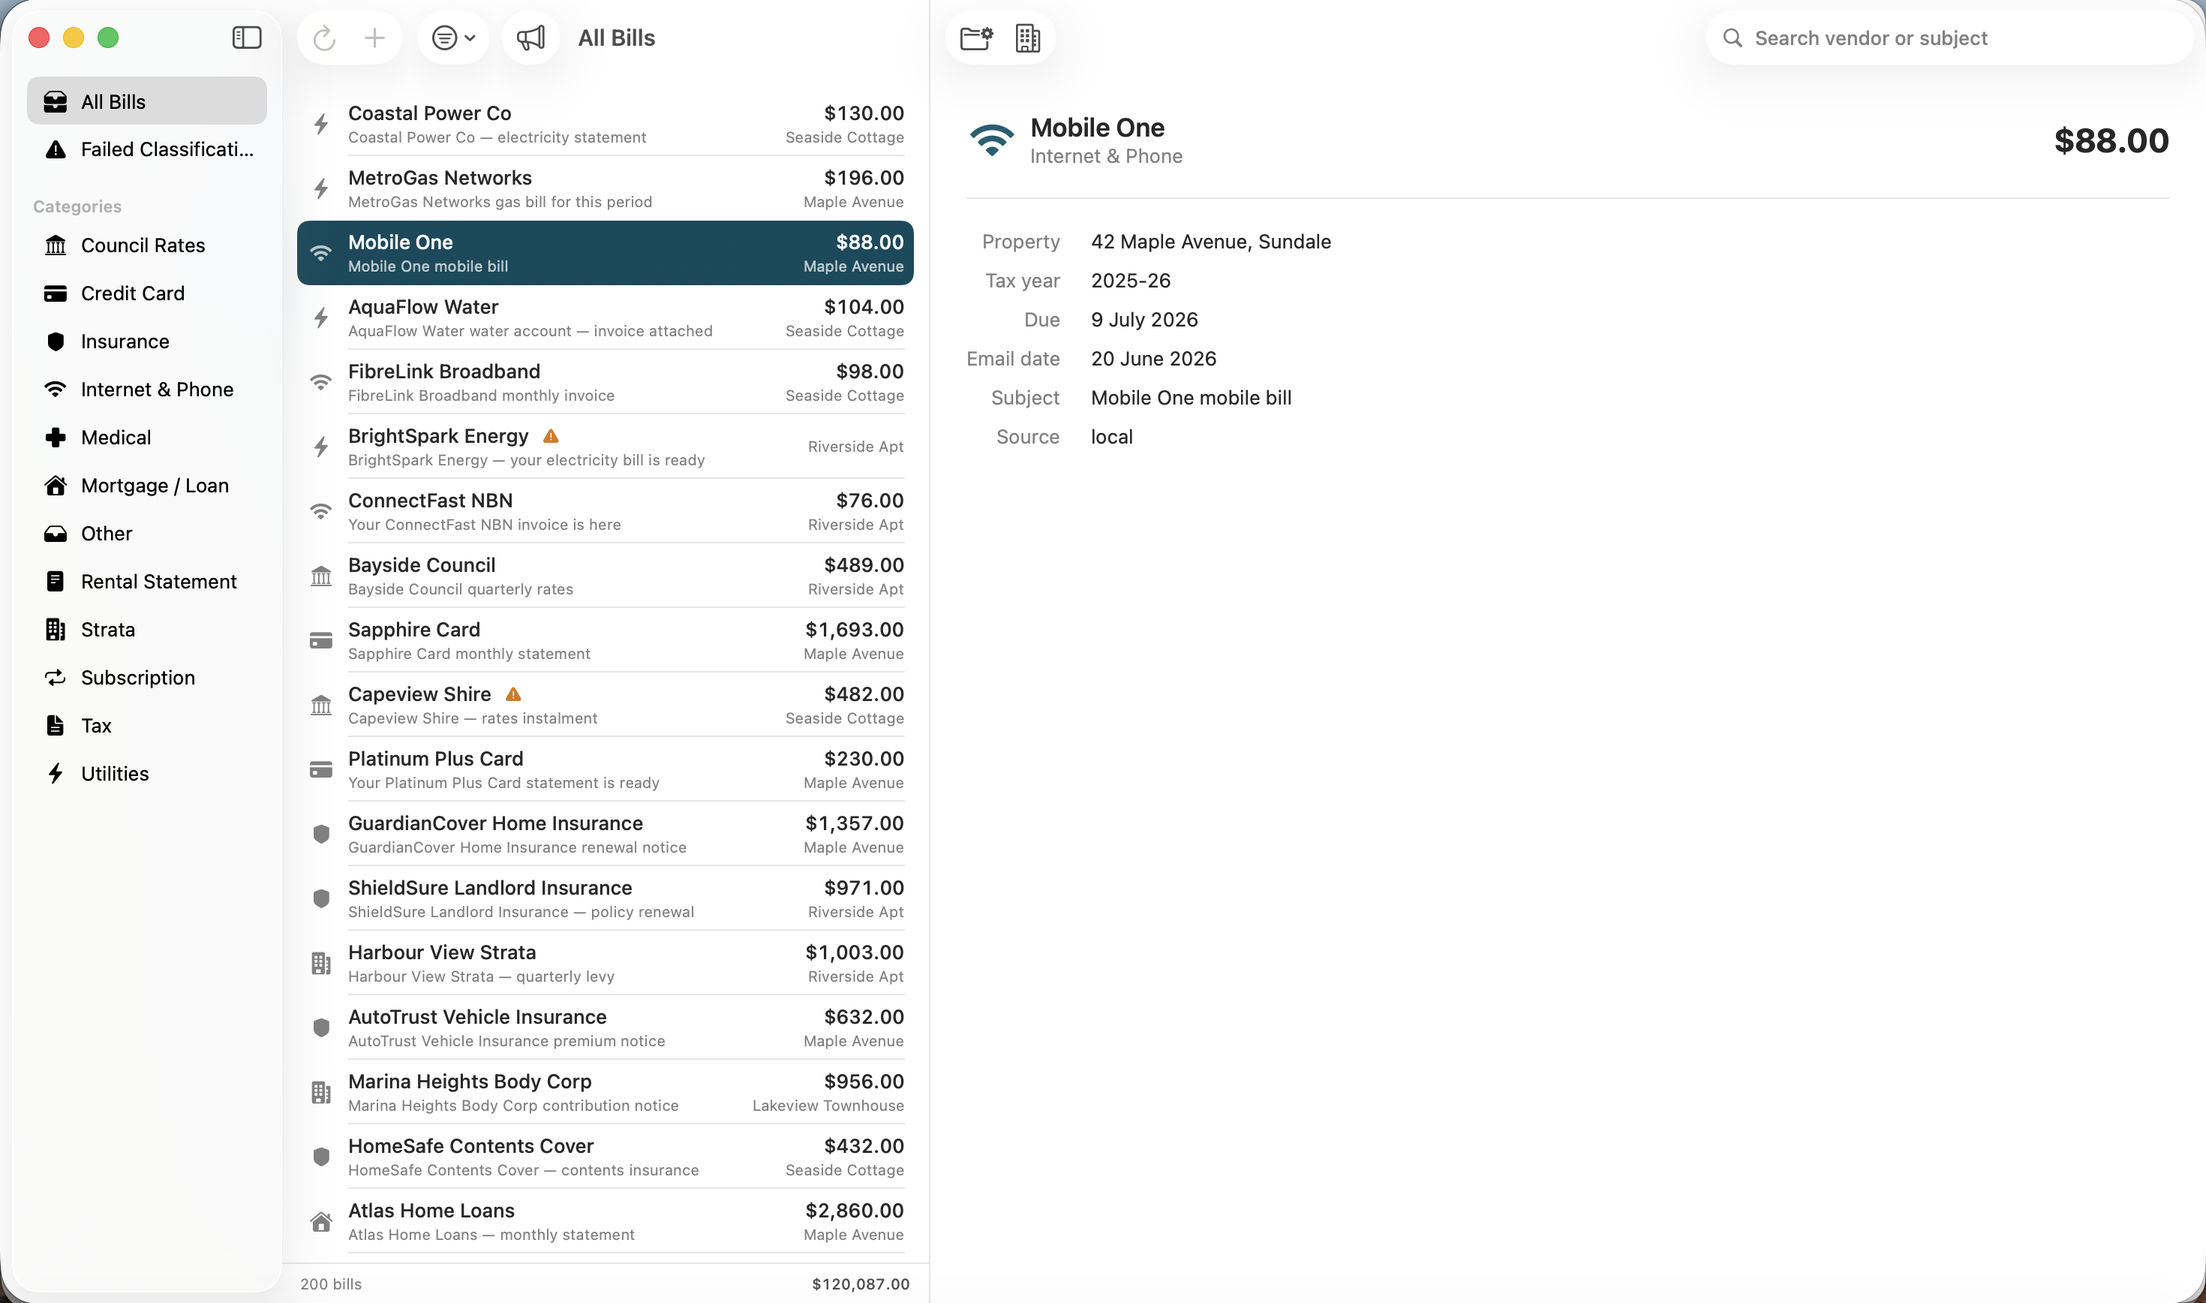Image resolution: width=2206 pixels, height=1303 pixels.
Task: Open AutoTrust Vehicle Insurance bill
Action: click(x=605, y=1028)
